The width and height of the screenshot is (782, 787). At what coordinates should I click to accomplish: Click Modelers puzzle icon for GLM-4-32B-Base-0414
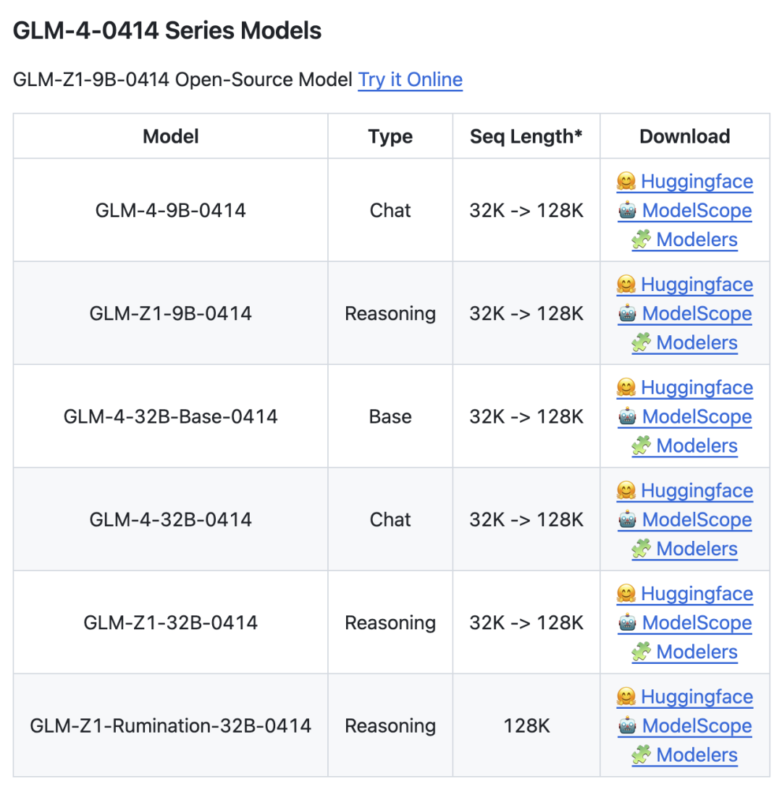(x=641, y=446)
